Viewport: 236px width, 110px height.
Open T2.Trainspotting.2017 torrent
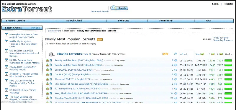[78, 89]
